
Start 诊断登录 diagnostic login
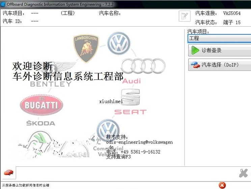[220, 51]
